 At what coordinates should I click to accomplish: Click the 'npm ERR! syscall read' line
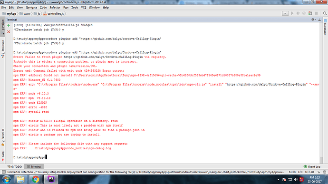tap(31, 112)
